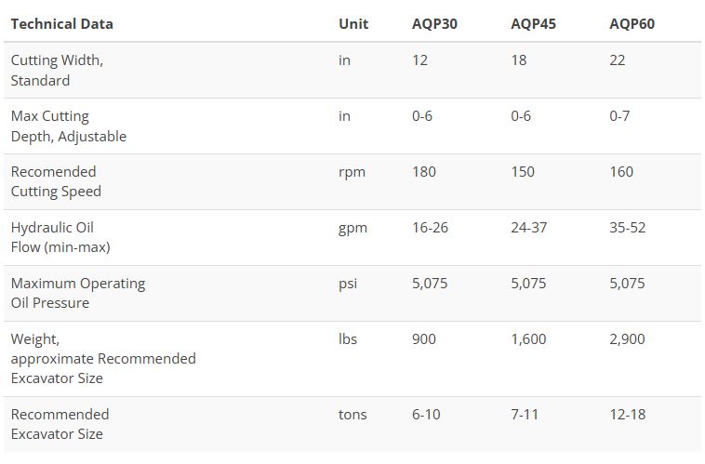Click the rpm unit cell
The height and width of the screenshot is (464, 705).
350,172
